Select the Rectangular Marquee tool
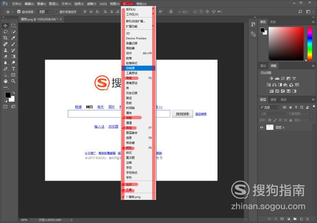Viewport: 317px width, 223px height. click(13, 25)
